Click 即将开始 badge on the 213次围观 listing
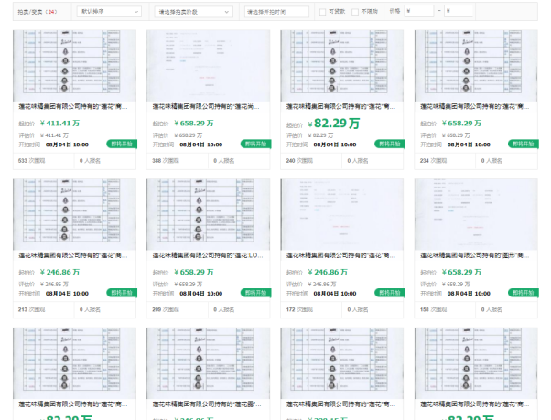 click(x=122, y=293)
